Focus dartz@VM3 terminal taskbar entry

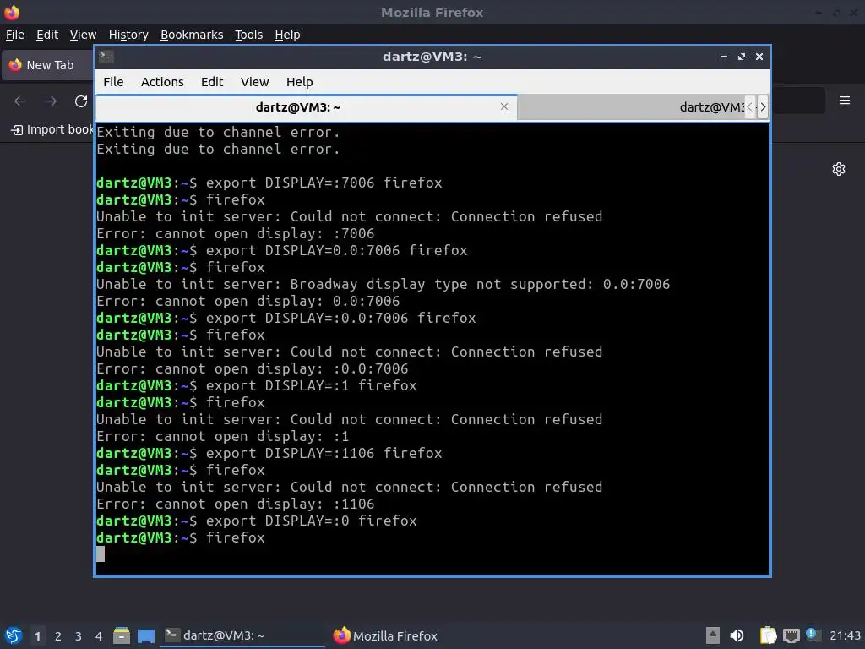242,635
